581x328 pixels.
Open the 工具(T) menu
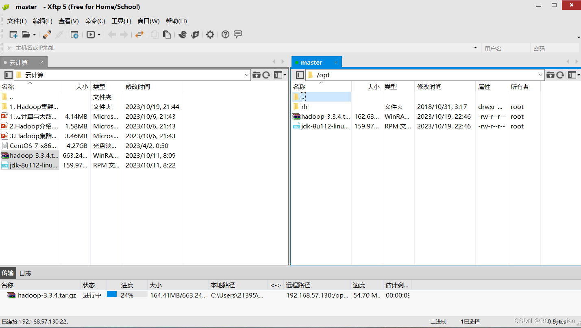[x=121, y=21]
